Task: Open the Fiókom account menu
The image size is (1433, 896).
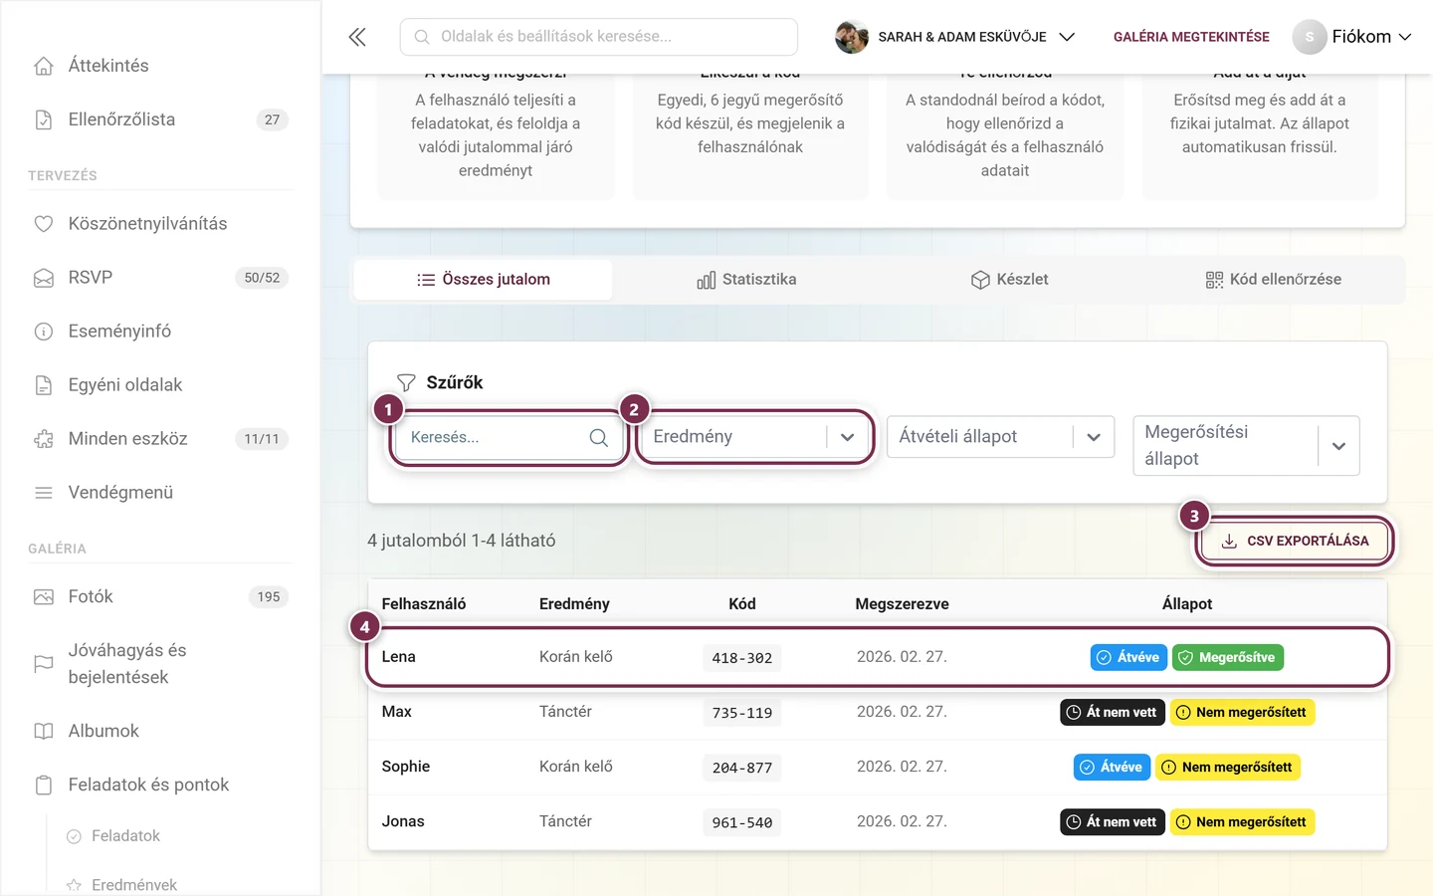Action: [x=1352, y=37]
